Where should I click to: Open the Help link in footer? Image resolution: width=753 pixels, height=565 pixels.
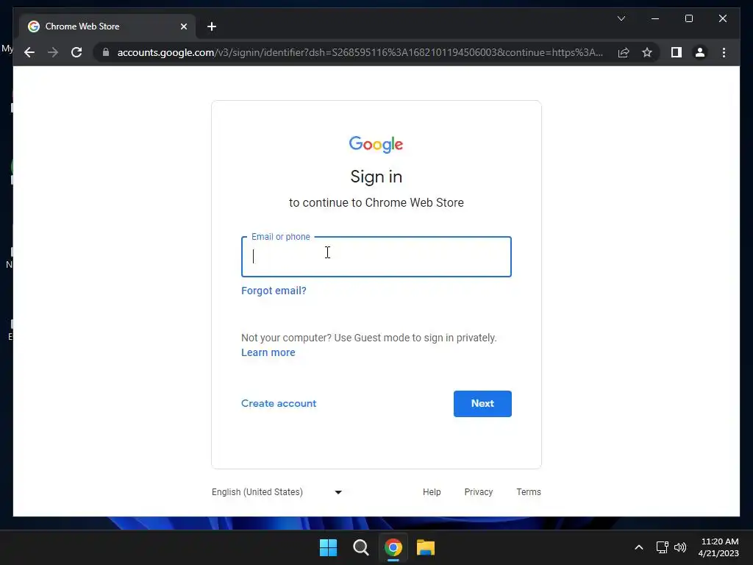(432, 492)
